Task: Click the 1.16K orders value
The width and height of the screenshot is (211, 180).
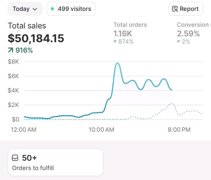Action: pyautogui.click(x=122, y=34)
